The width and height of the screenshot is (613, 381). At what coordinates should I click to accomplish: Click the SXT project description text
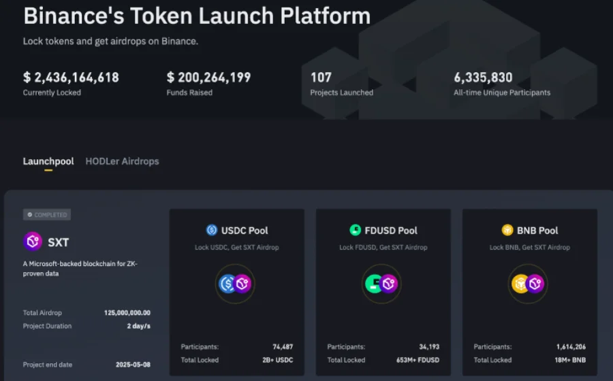80,269
